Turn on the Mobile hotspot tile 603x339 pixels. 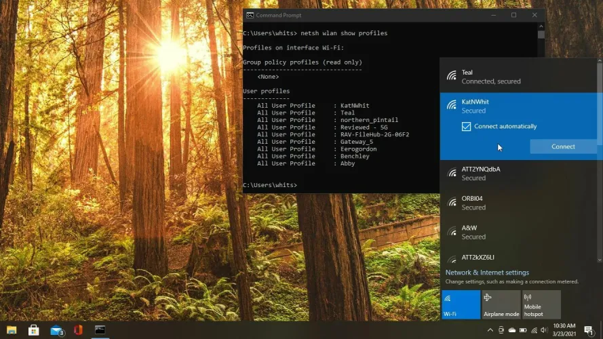coord(541,304)
